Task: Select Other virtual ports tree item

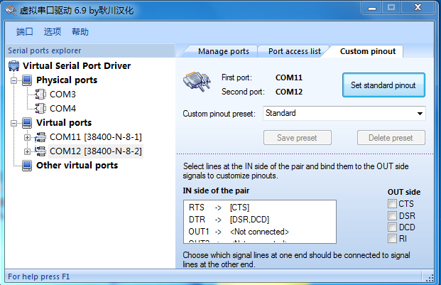Action: [x=77, y=166]
